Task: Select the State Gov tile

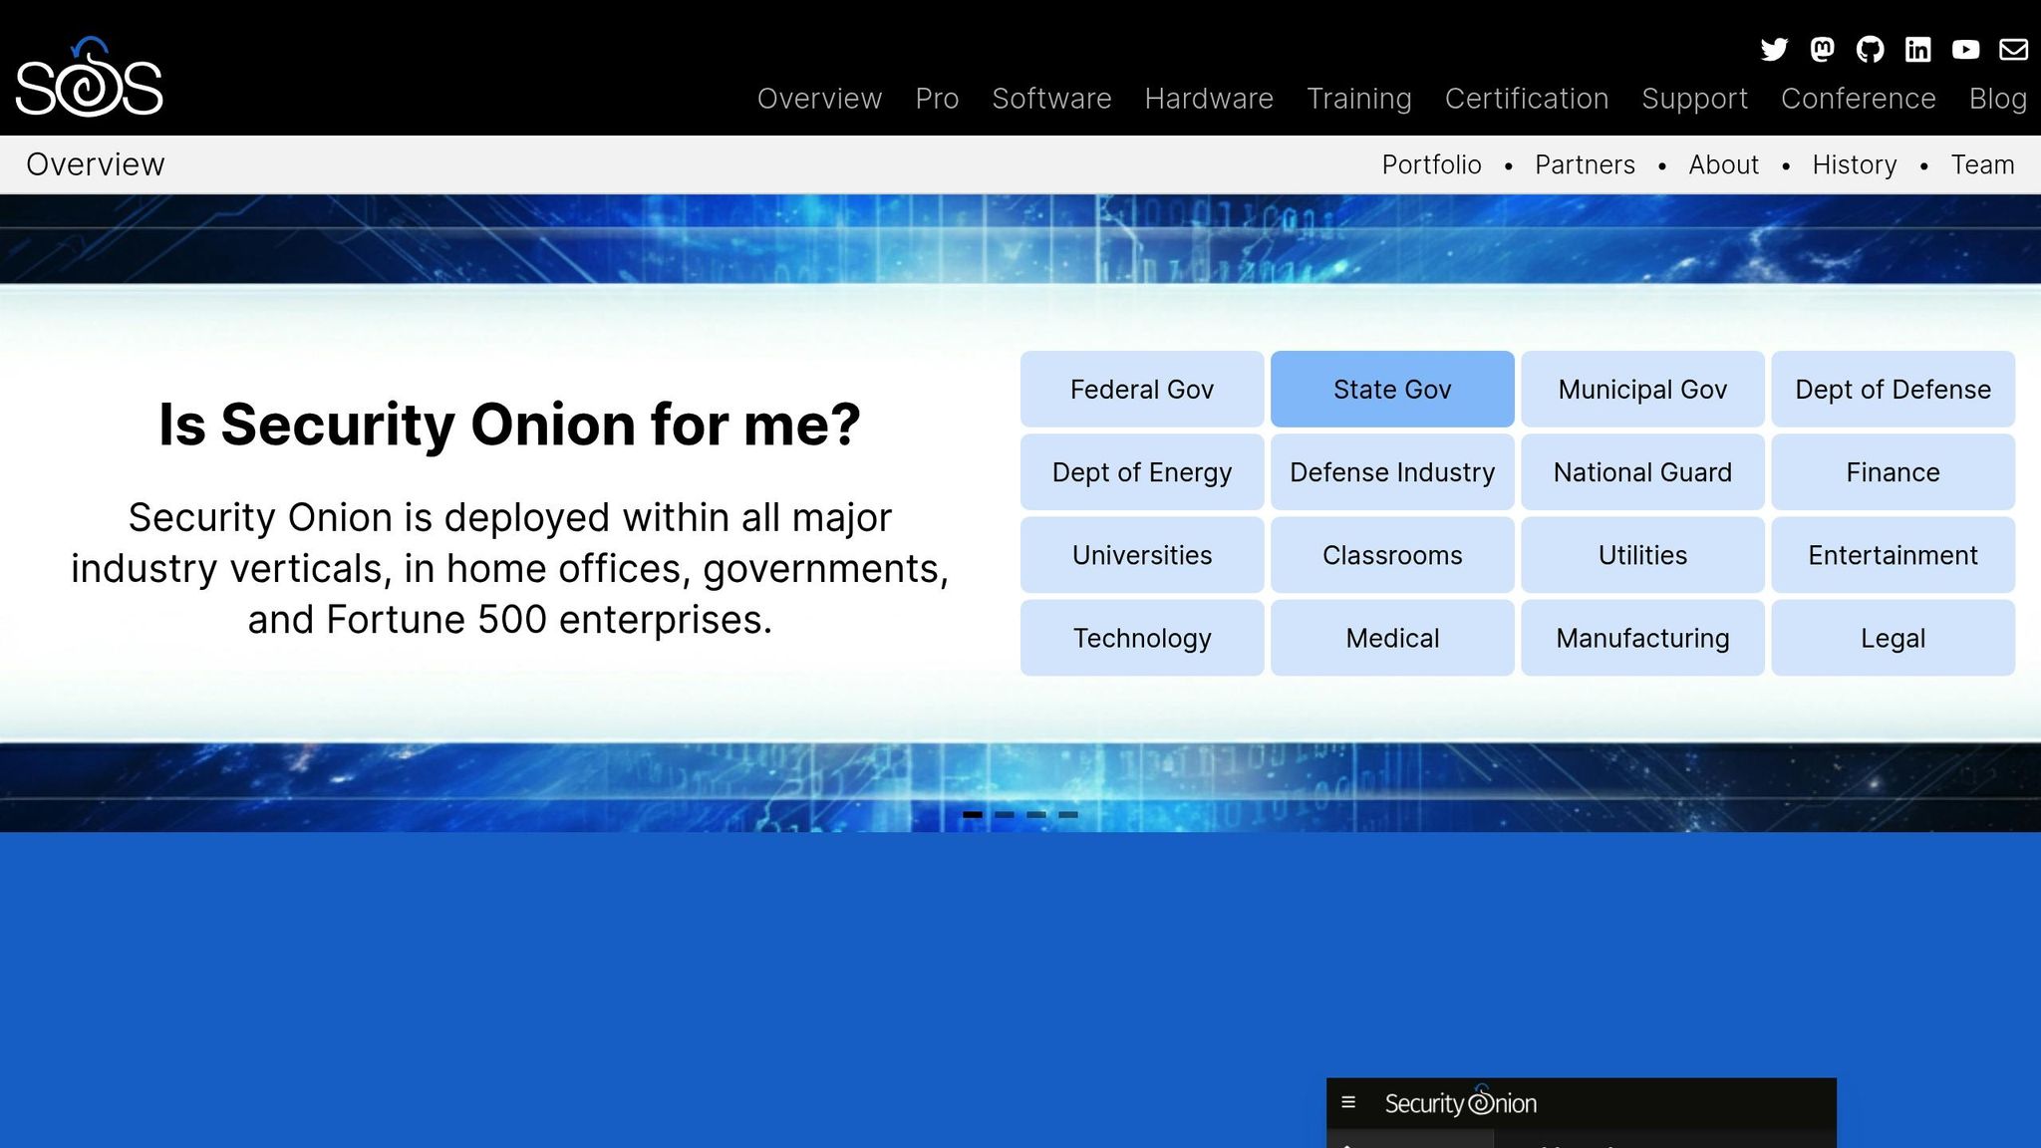Action: [x=1392, y=389]
